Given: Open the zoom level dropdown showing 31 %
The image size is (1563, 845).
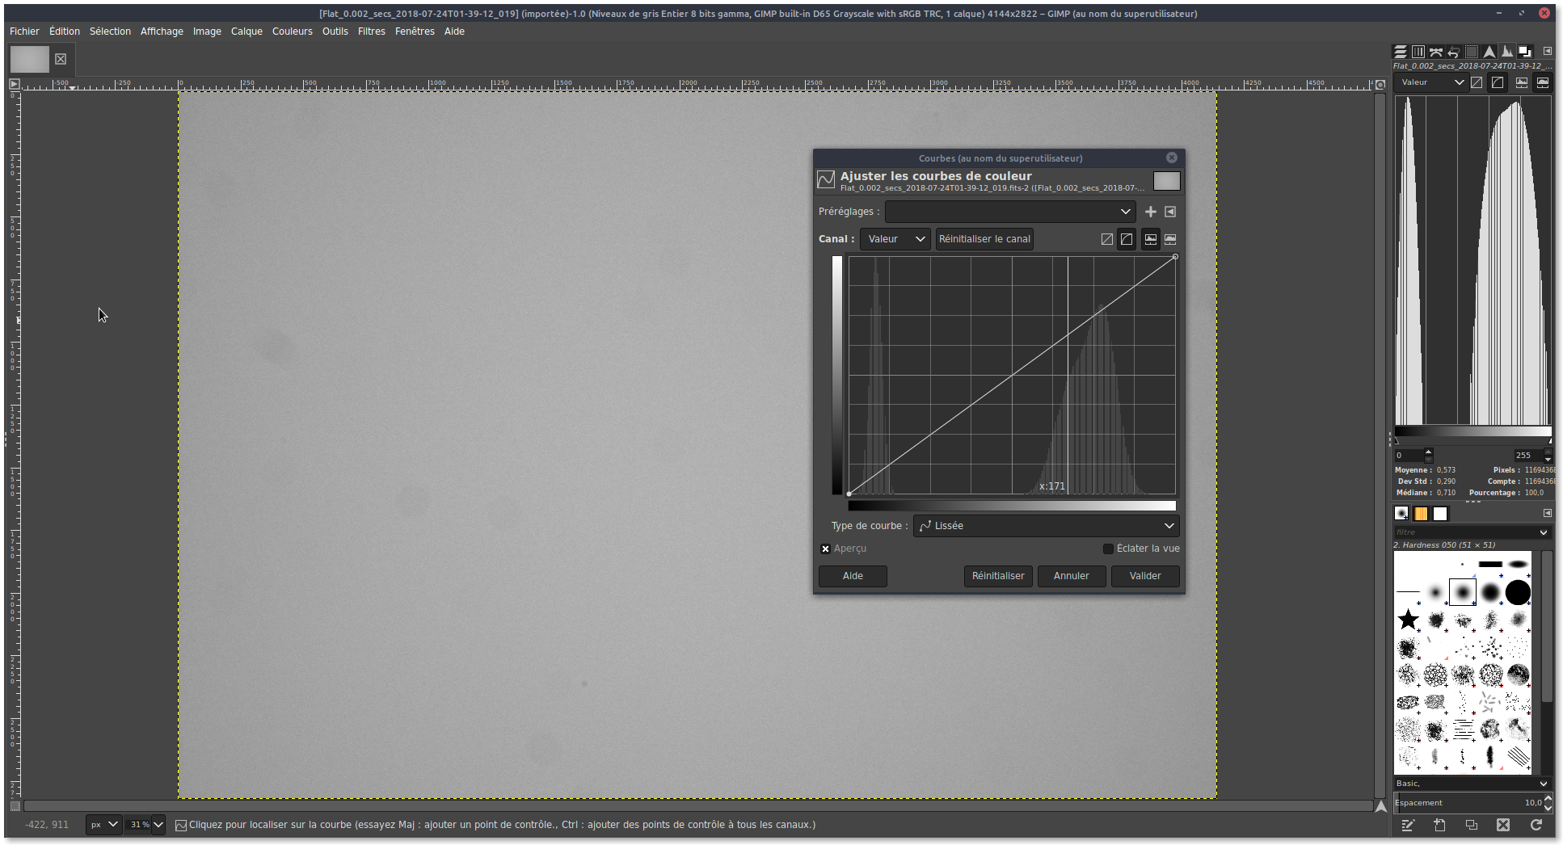Looking at the screenshot, I should click(147, 825).
